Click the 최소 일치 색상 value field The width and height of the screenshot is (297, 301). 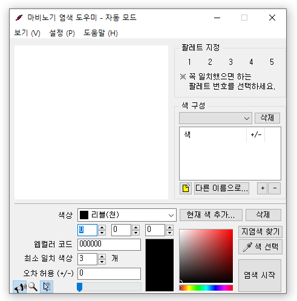pos(87,259)
